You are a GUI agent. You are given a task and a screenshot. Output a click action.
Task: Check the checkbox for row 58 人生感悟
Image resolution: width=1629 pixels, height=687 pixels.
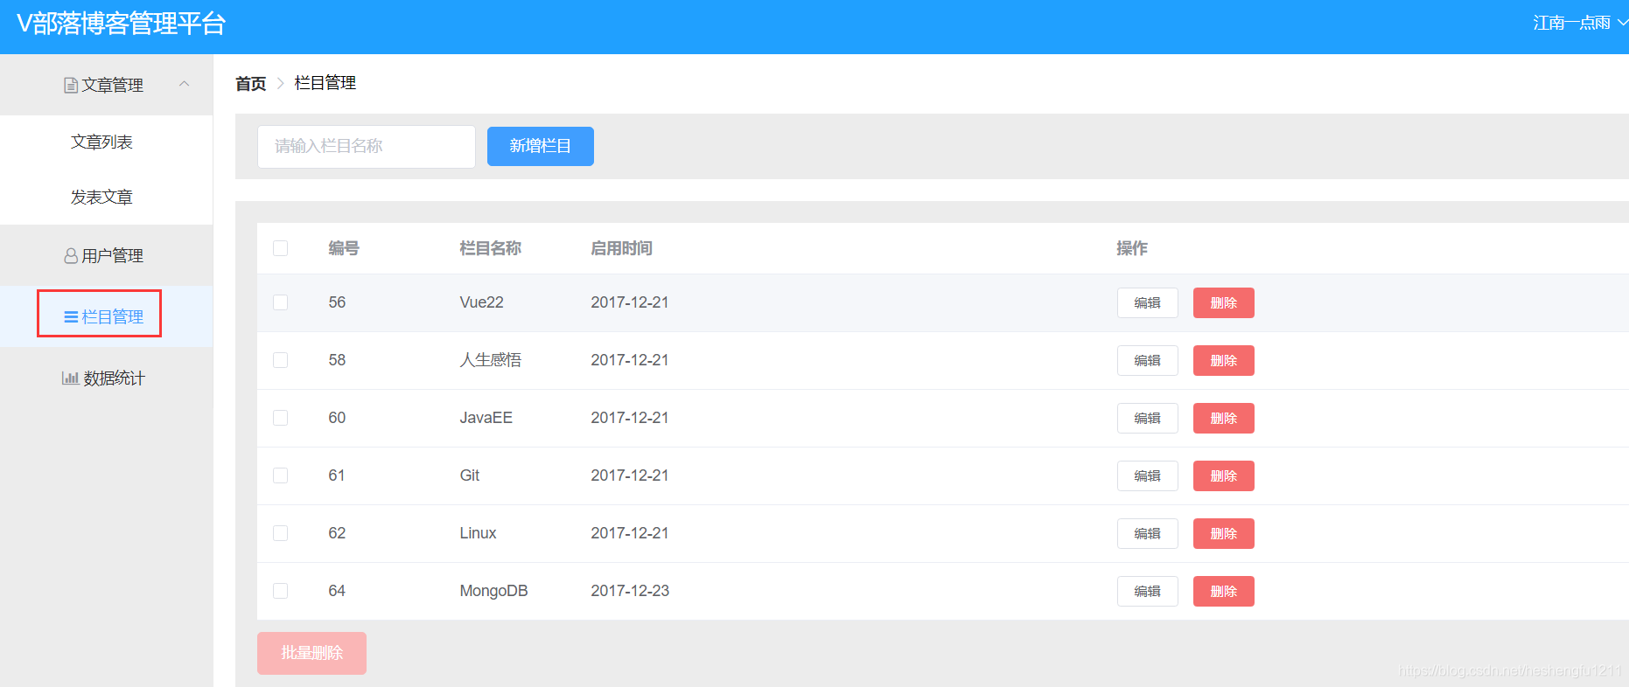pos(280,360)
